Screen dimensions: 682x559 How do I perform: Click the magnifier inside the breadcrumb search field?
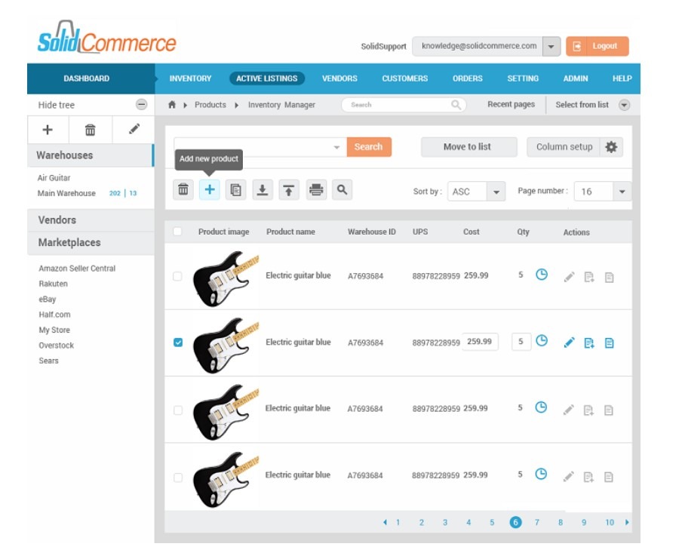(456, 105)
